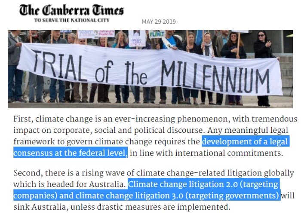Click the first paragraph starting 'First, climate change'
This screenshot has height=214, width=301.
(155, 136)
